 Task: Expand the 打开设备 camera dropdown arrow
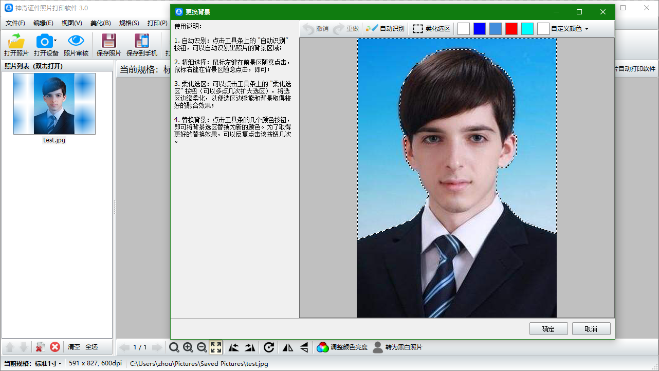pos(55,41)
